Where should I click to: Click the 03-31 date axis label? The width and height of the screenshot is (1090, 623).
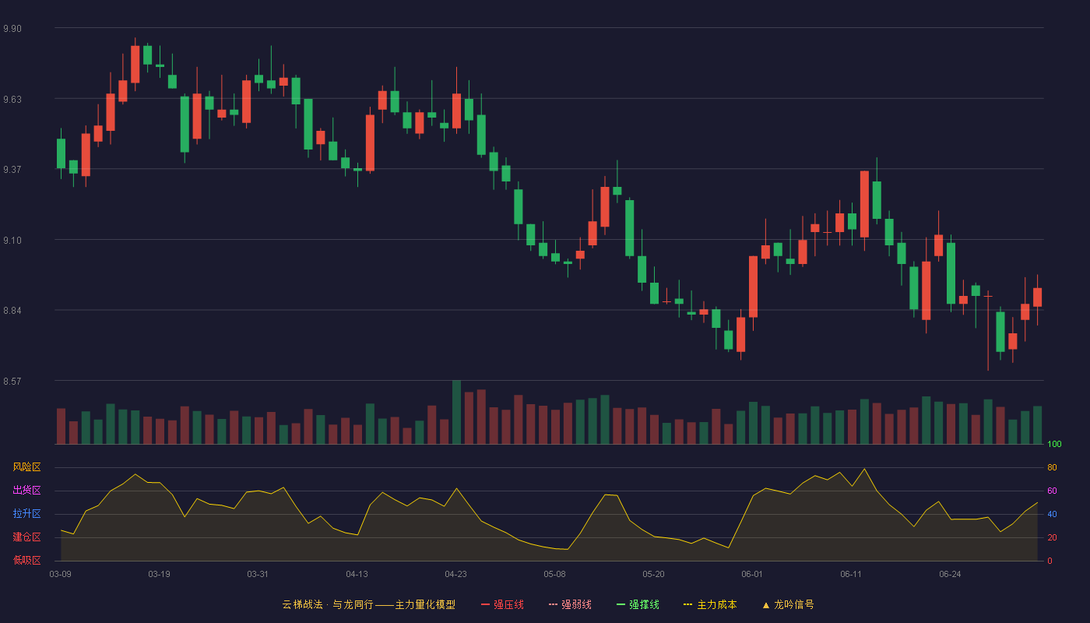click(x=258, y=574)
